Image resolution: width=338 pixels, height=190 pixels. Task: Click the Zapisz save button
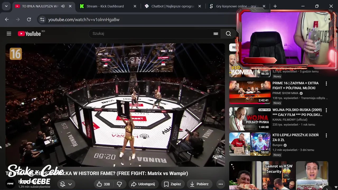click(x=173, y=184)
